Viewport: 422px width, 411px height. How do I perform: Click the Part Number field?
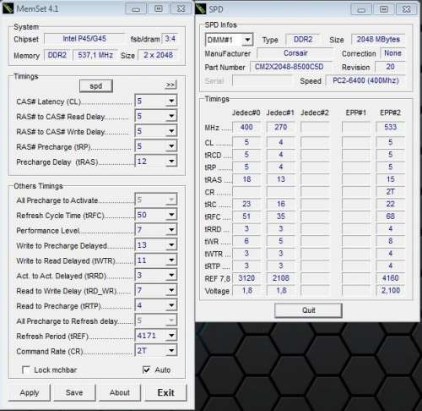click(x=290, y=67)
